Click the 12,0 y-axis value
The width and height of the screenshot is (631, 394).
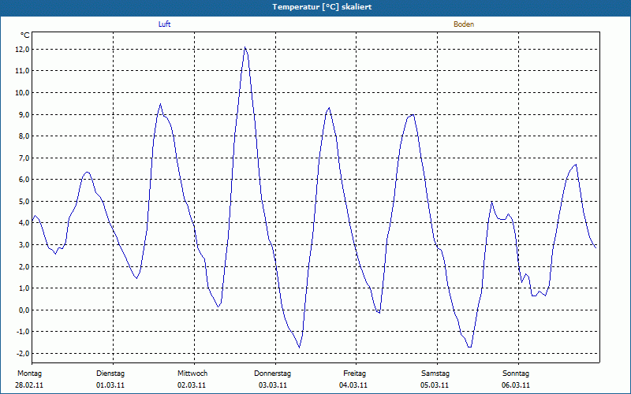(22, 49)
